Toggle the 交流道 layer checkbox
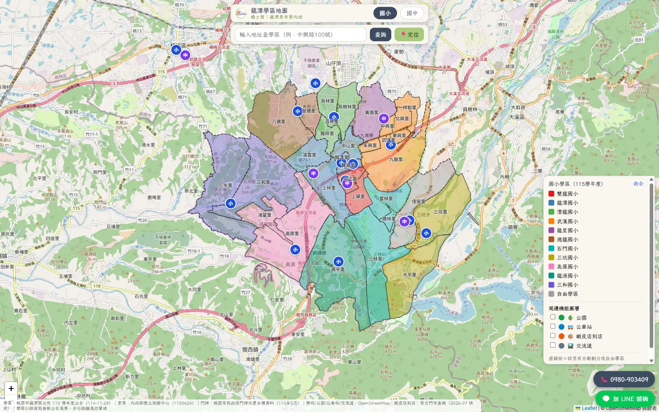 tap(553, 345)
